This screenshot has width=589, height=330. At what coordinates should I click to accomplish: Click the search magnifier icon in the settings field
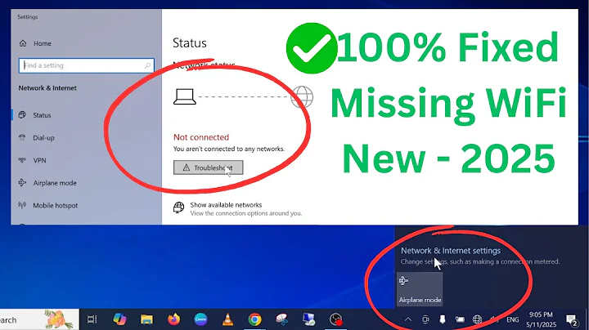147,65
